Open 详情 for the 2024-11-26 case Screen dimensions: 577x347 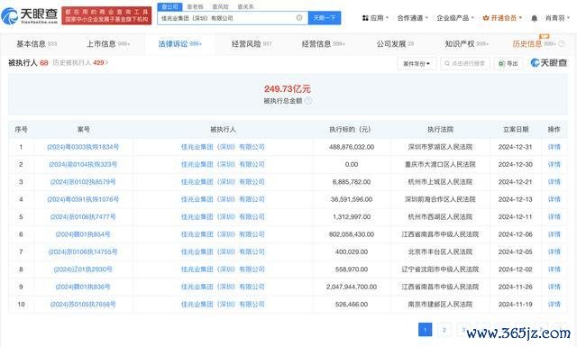(x=554, y=287)
